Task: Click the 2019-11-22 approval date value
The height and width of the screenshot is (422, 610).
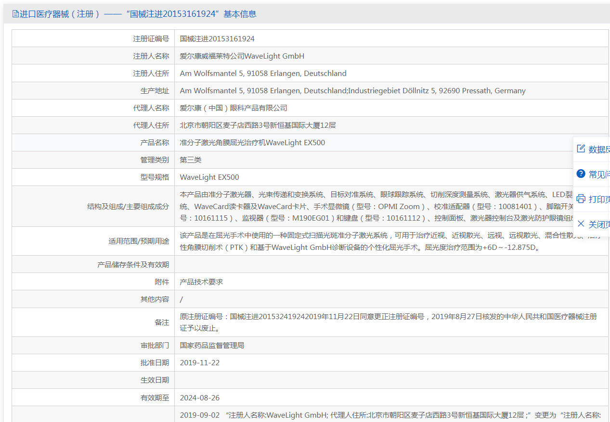Action: 200,363
